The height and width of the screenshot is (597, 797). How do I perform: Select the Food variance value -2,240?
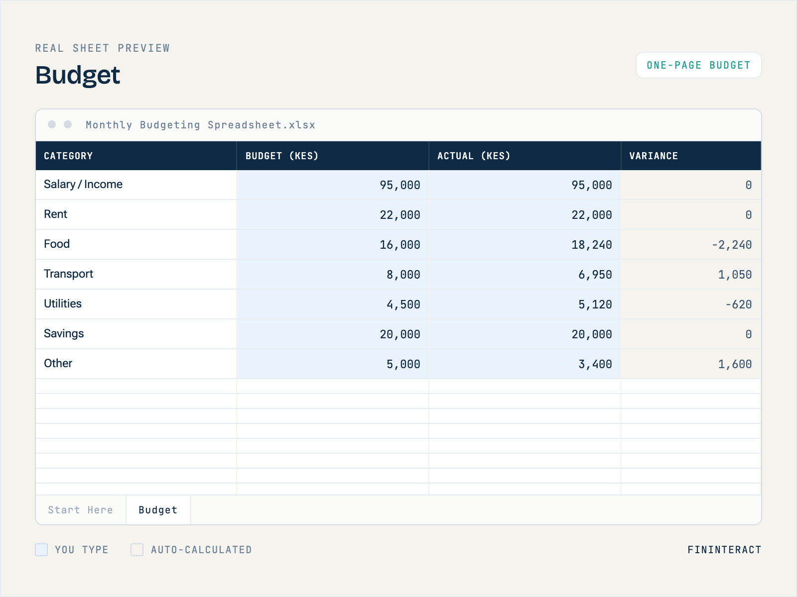pyautogui.click(x=732, y=245)
